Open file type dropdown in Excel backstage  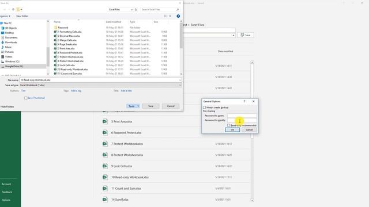coord(233,35)
